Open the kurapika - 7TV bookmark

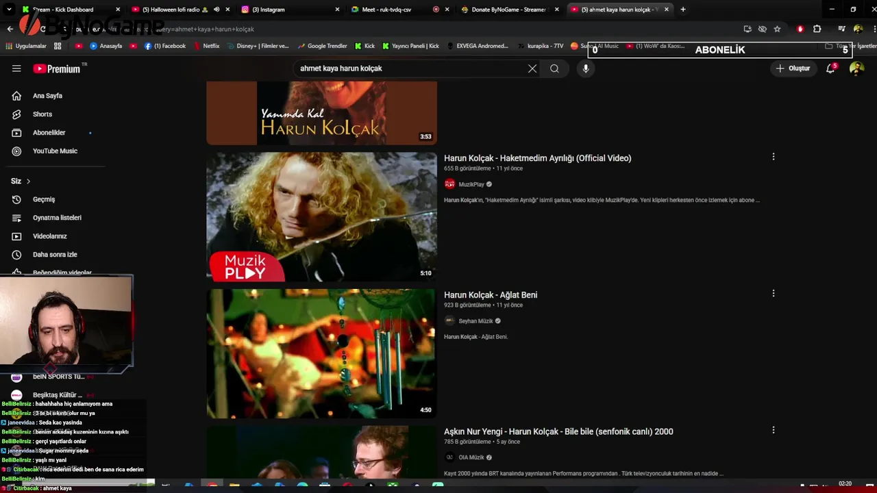tap(540, 46)
